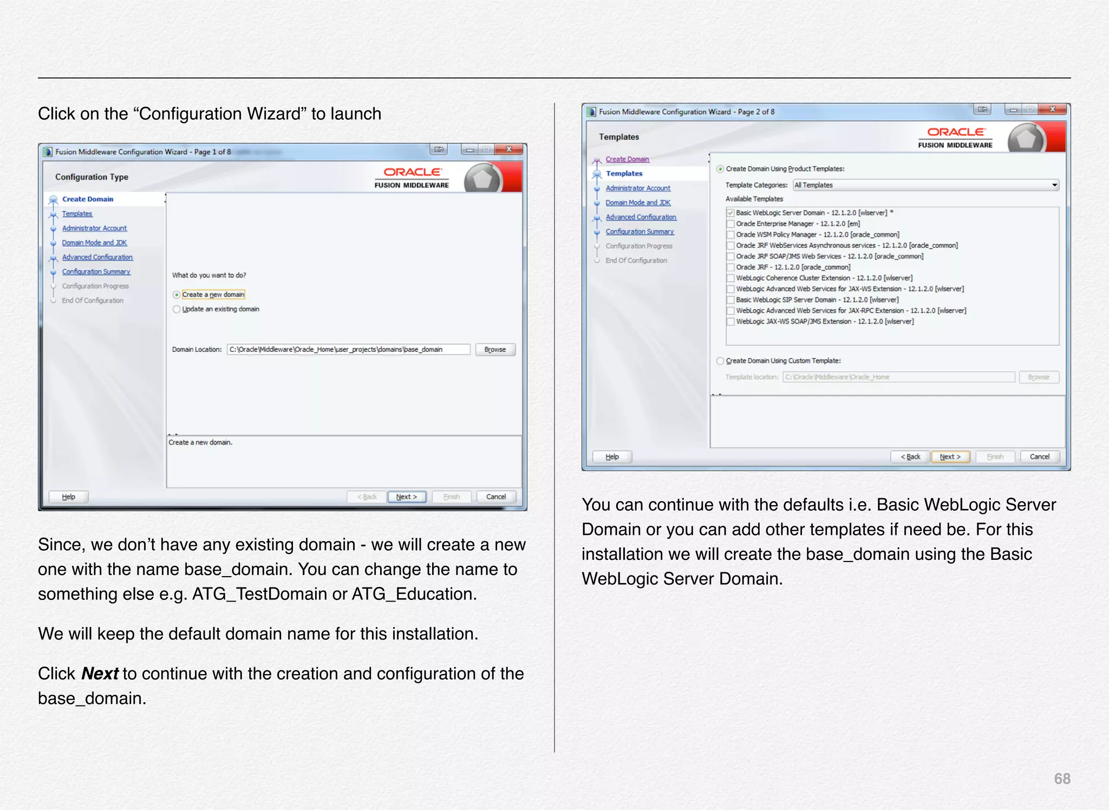Open Help in the Page 2 of 8 wizard
The width and height of the screenshot is (1109, 810).
click(x=612, y=456)
